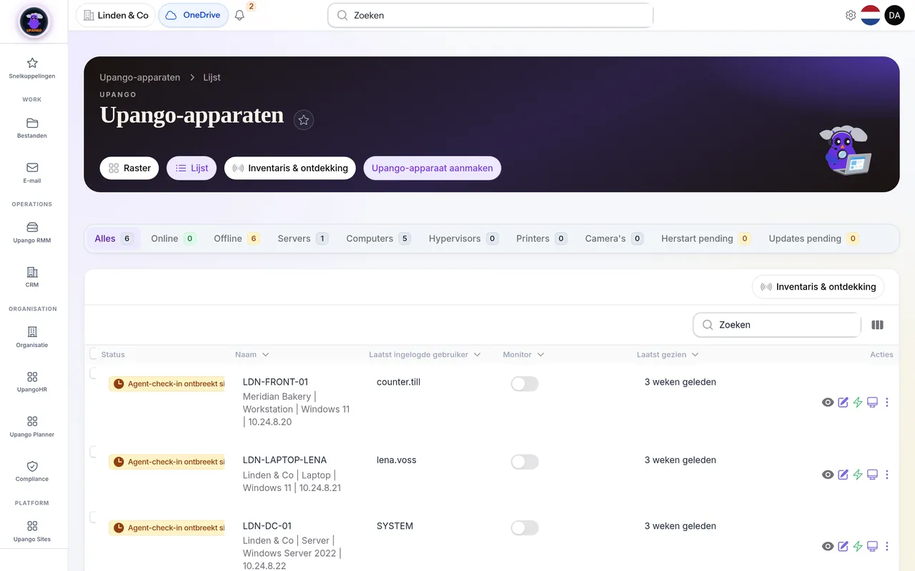This screenshot has width=915, height=571.
Task: Tick checkbox for LDN-FRONT-01 row
Action: [94, 373]
